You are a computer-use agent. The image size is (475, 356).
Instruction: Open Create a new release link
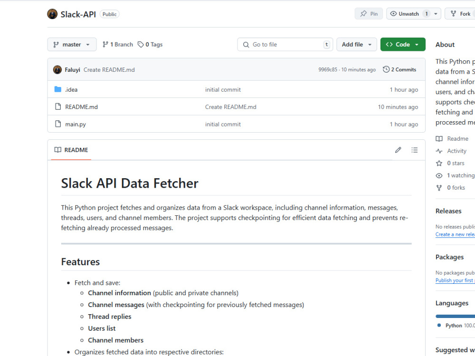[x=455, y=234]
